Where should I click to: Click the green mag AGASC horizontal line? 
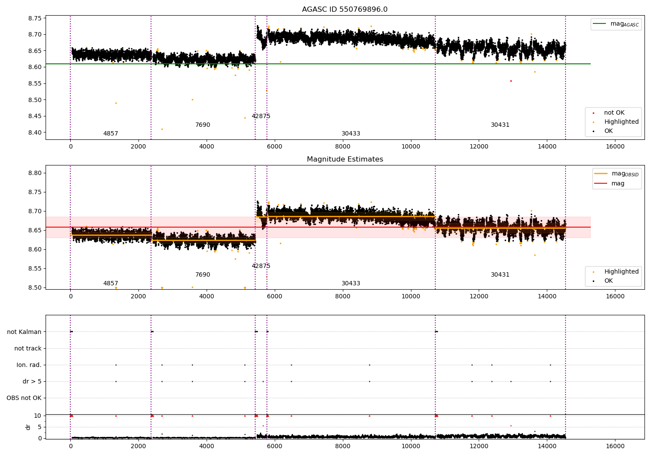(x=318, y=64)
